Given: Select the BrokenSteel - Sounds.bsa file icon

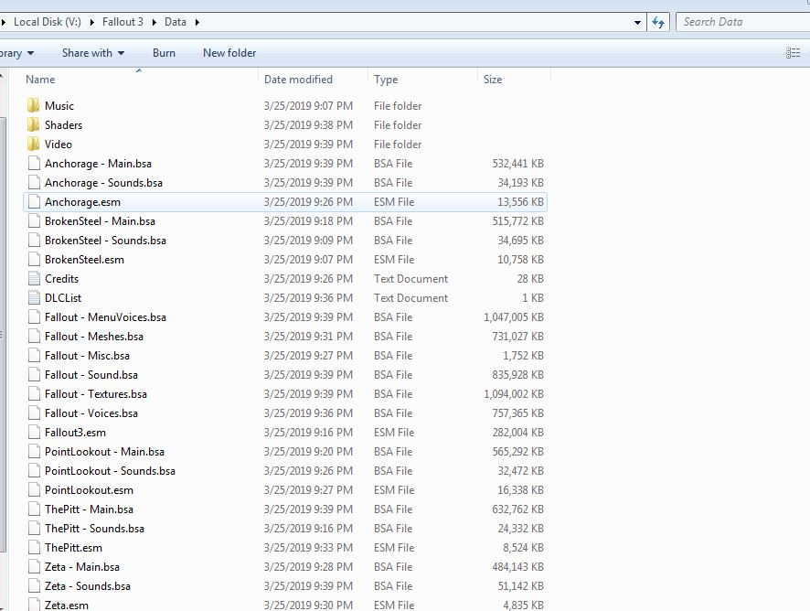Looking at the screenshot, I should click(x=34, y=240).
